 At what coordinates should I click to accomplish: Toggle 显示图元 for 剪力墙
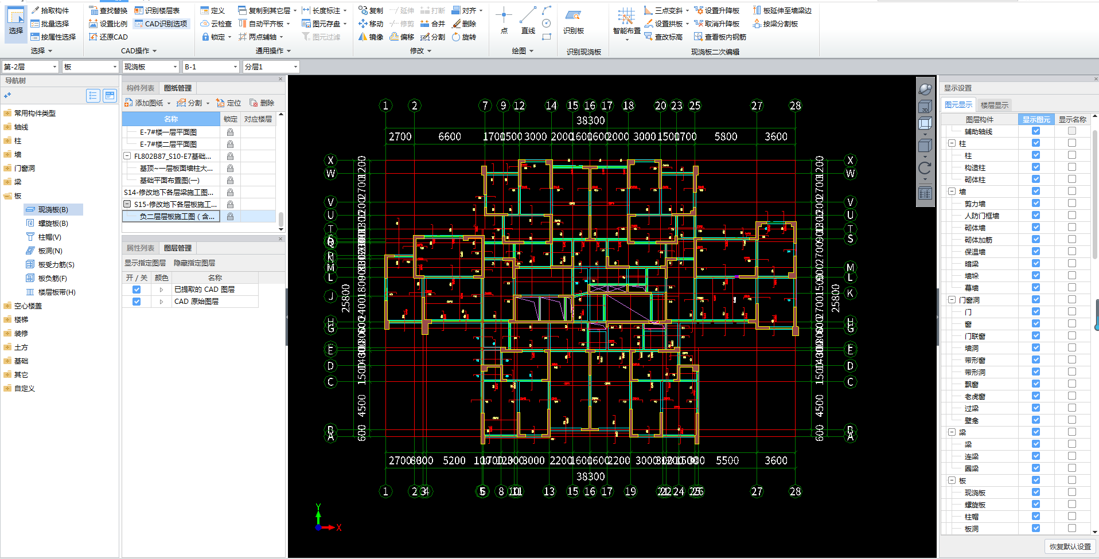[1036, 203]
